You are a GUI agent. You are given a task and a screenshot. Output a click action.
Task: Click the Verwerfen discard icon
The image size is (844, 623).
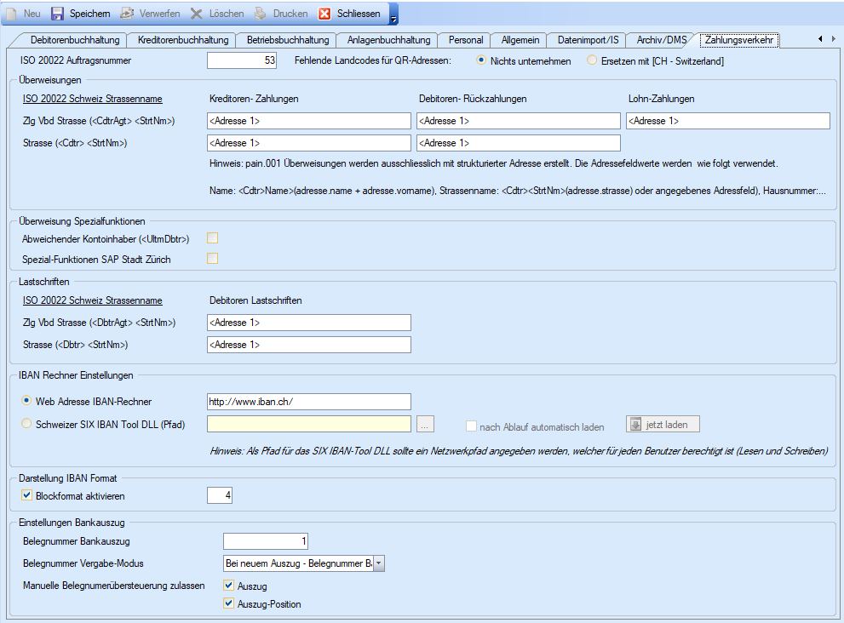pos(127,14)
